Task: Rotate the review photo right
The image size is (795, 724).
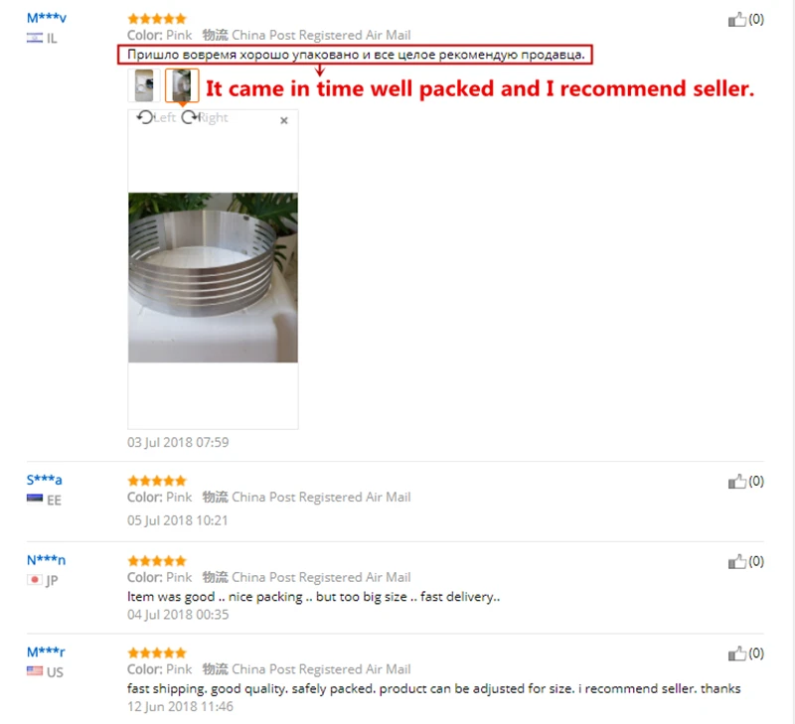Action: click(205, 117)
